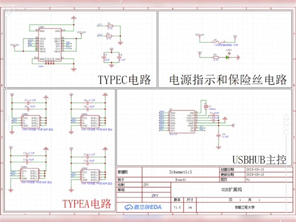Select capacitor C7 above USB2
Viewport: 296px width, 222px height.
[x=28, y=102]
